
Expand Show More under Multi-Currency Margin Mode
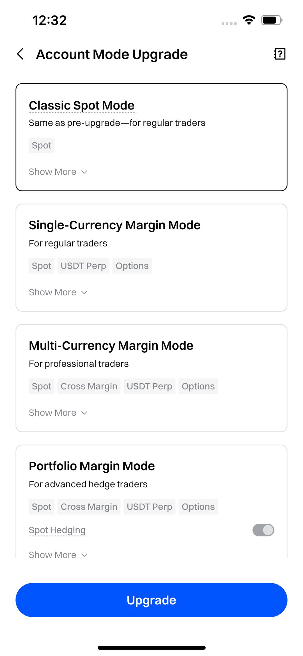click(58, 413)
